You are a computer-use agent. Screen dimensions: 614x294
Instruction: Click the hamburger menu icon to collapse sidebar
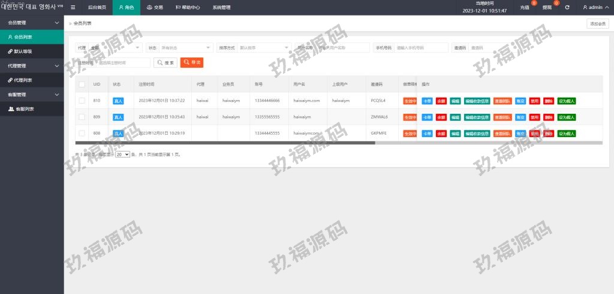pos(73,8)
